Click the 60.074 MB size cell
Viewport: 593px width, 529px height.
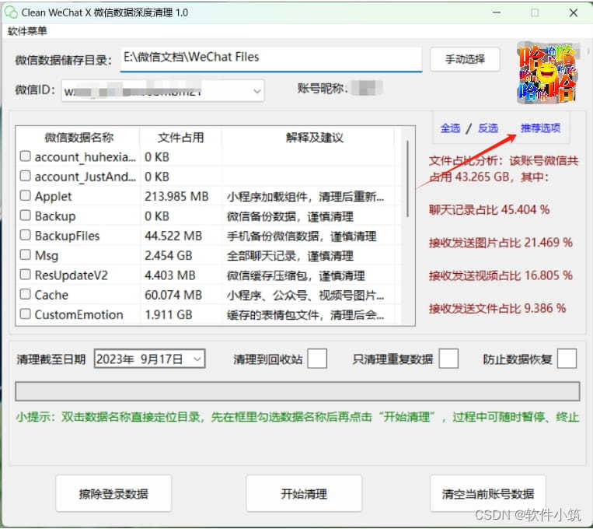click(x=173, y=295)
